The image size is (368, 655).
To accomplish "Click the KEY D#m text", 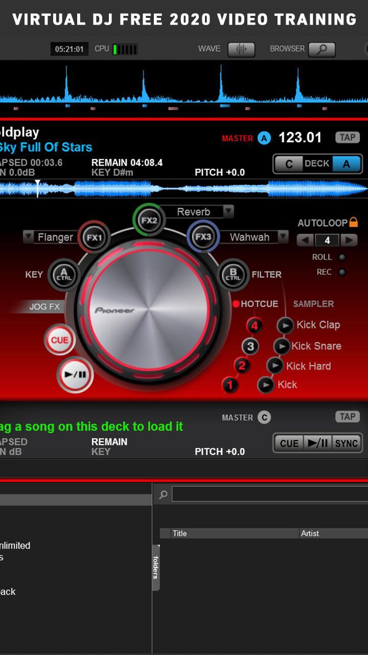I will (112, 172).
